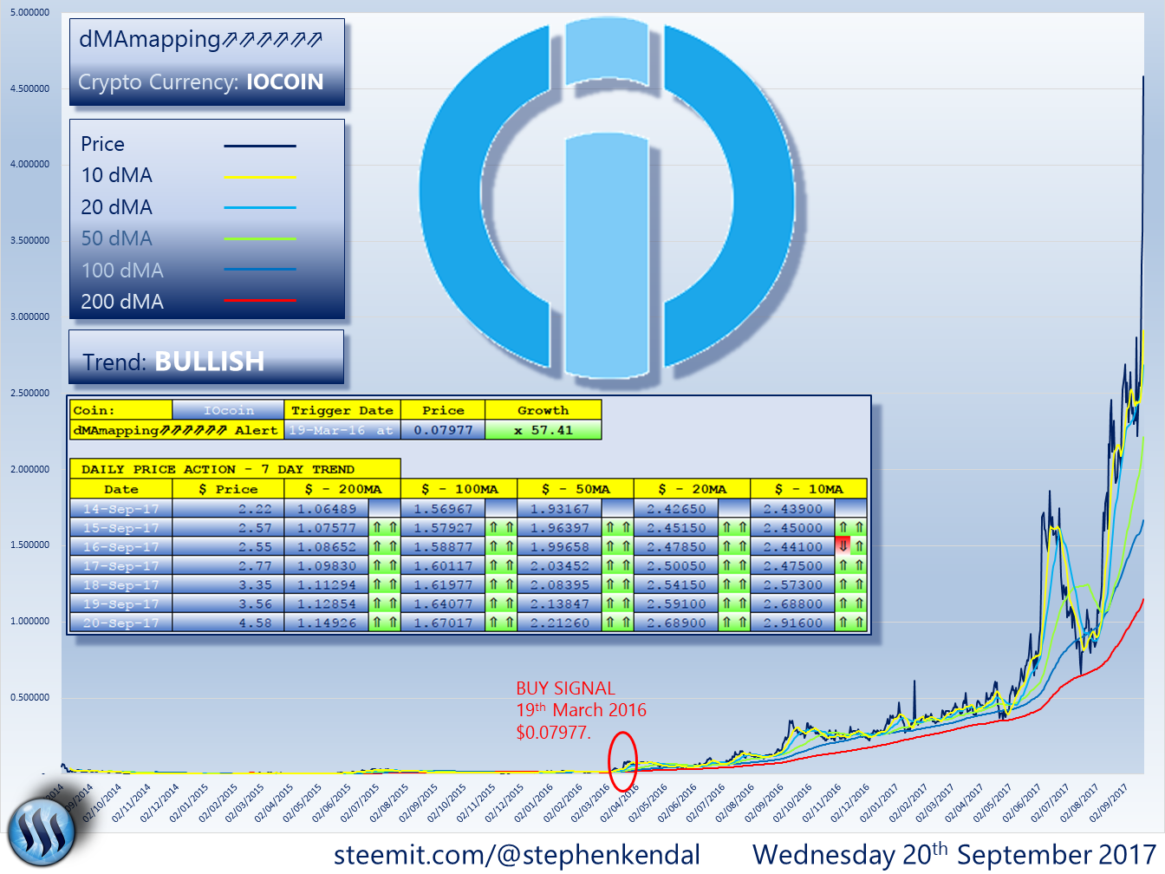Click the 20MA up-arrows in 17-Sep-17 row
The image size is (1165, 874).
pos(734,565)
